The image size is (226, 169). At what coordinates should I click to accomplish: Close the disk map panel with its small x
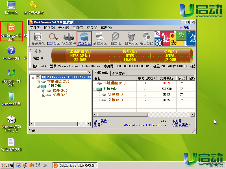point(30,50)
